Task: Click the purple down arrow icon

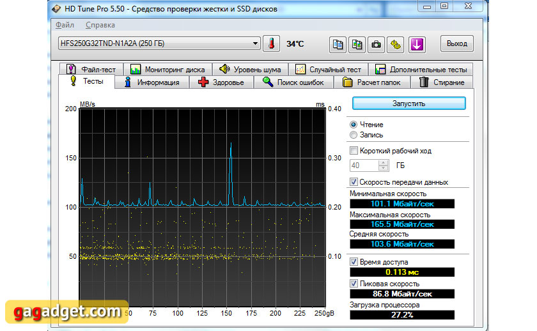Action: pyautogui.click(x=417, y=44)
